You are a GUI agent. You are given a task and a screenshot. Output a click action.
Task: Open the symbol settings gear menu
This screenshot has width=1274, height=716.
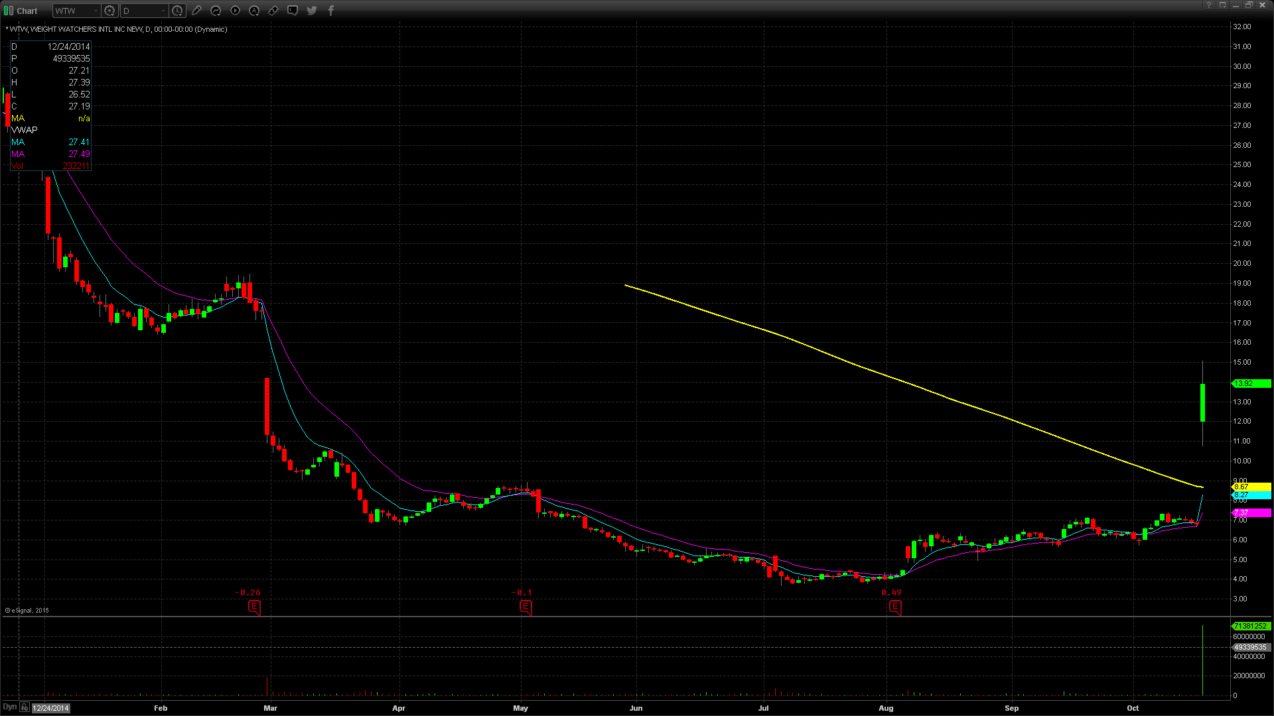[110, 11]
